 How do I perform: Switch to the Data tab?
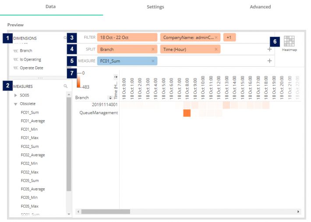point(50,7)
